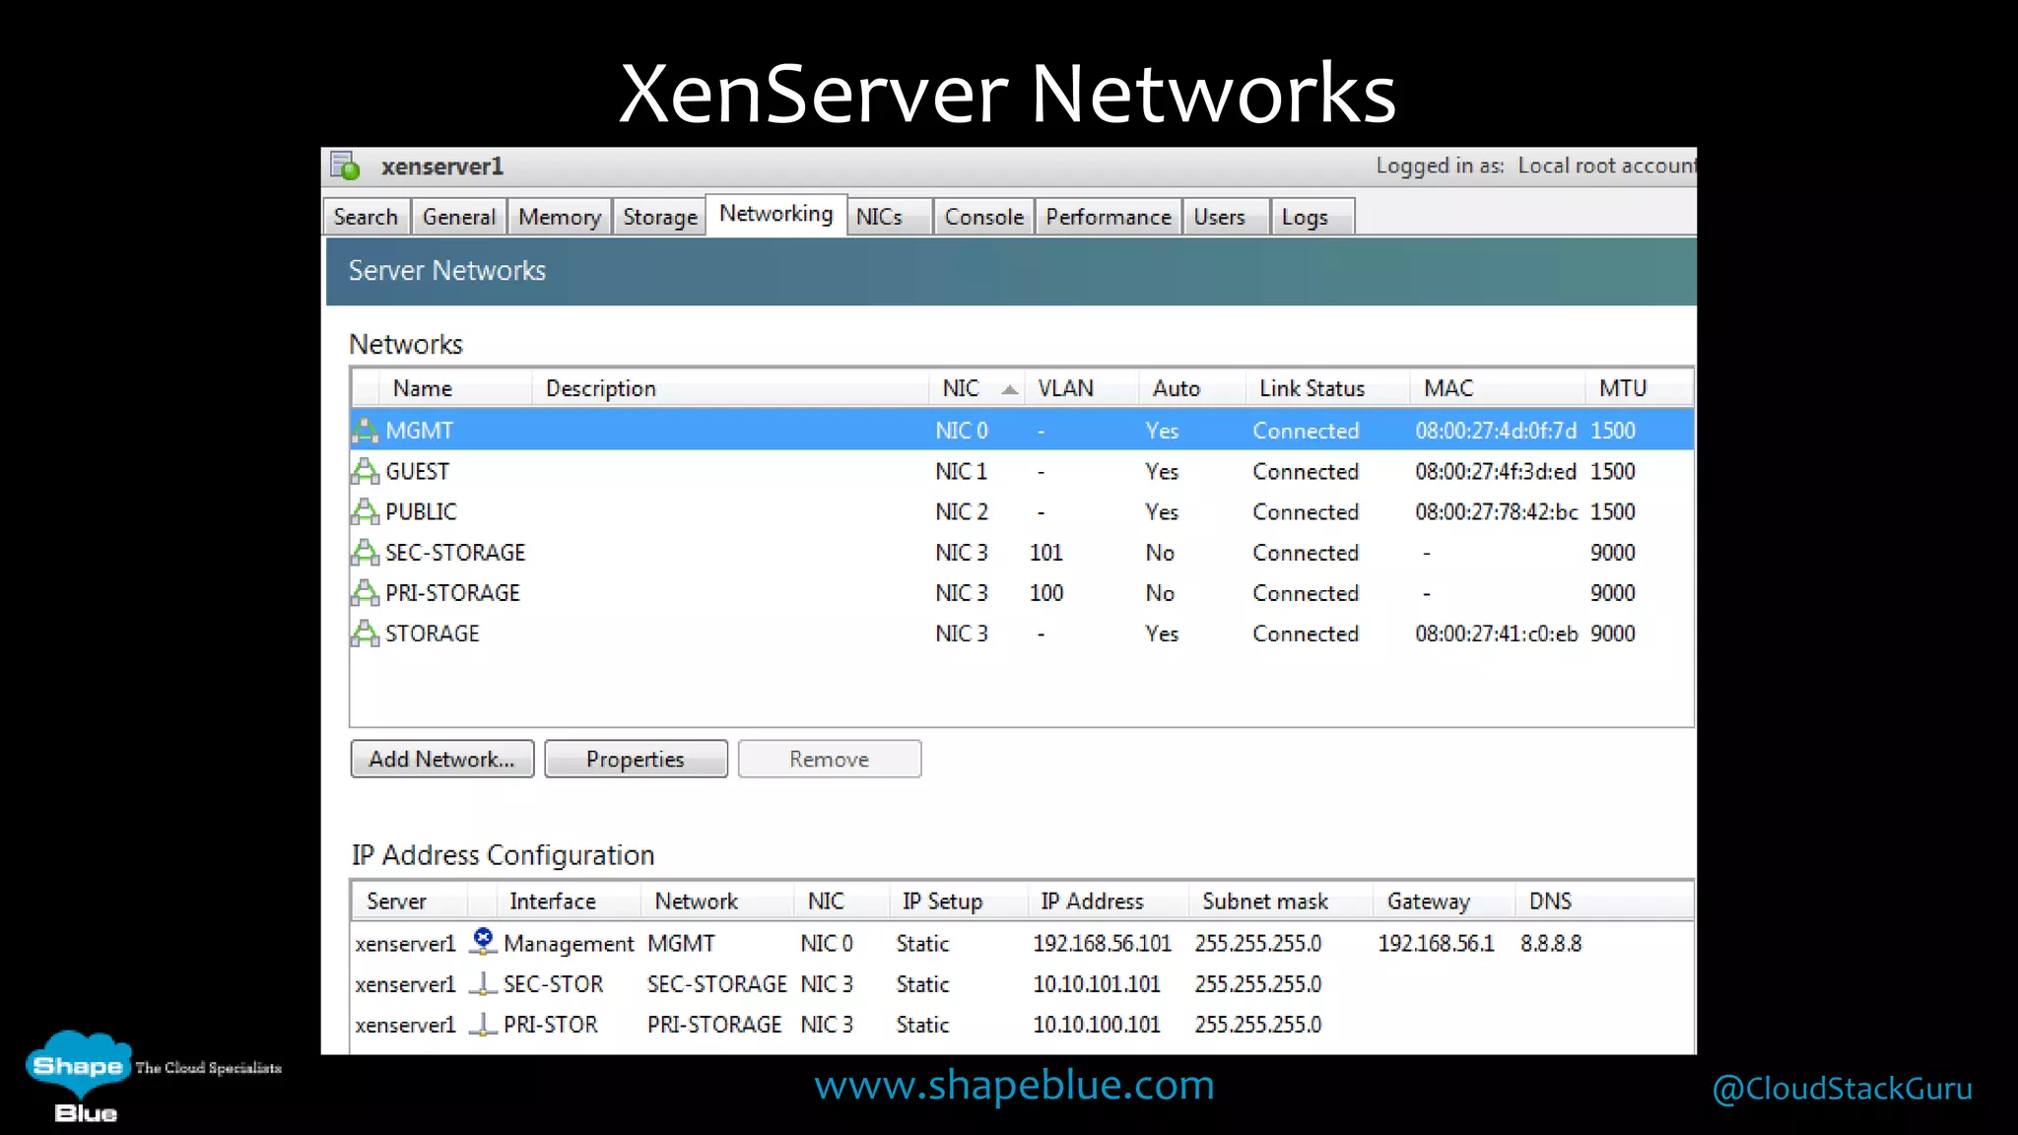
Task: Click gateway 192.168.56.1
Action: (1436, 943)
